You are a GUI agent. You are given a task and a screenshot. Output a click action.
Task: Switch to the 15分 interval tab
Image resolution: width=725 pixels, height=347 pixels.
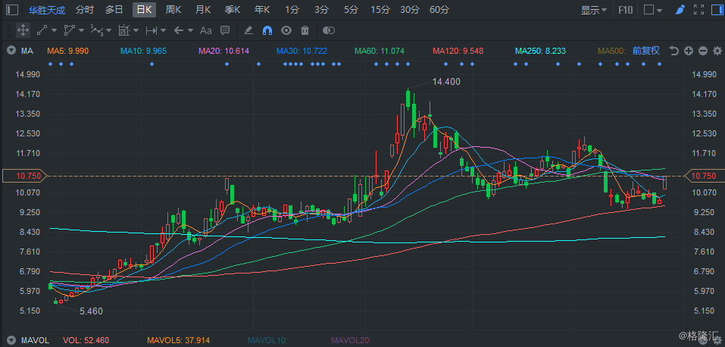pyautogui.click(x=380, y=10)
